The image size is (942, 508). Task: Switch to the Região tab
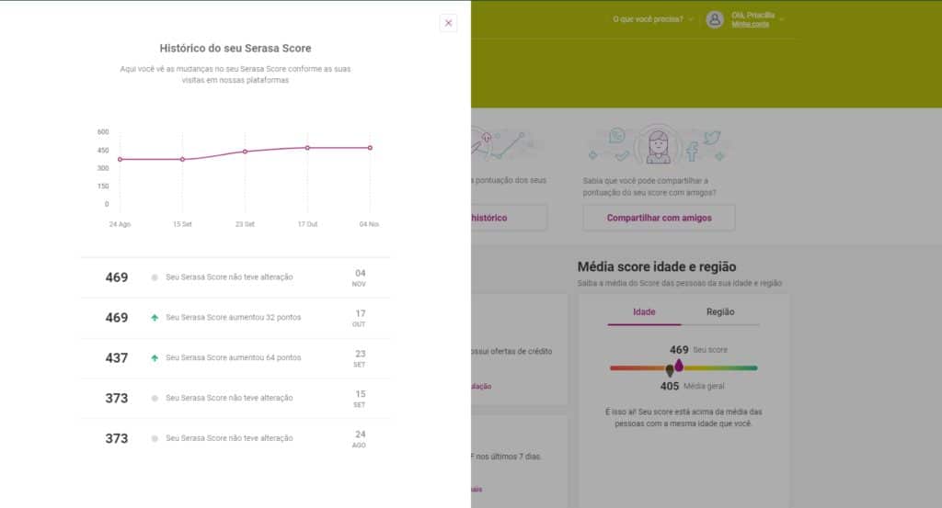(719, 312)
